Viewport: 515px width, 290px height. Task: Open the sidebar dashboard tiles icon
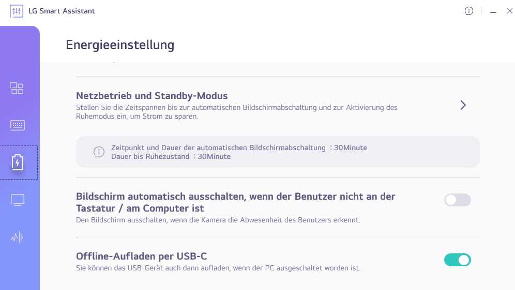17,88
